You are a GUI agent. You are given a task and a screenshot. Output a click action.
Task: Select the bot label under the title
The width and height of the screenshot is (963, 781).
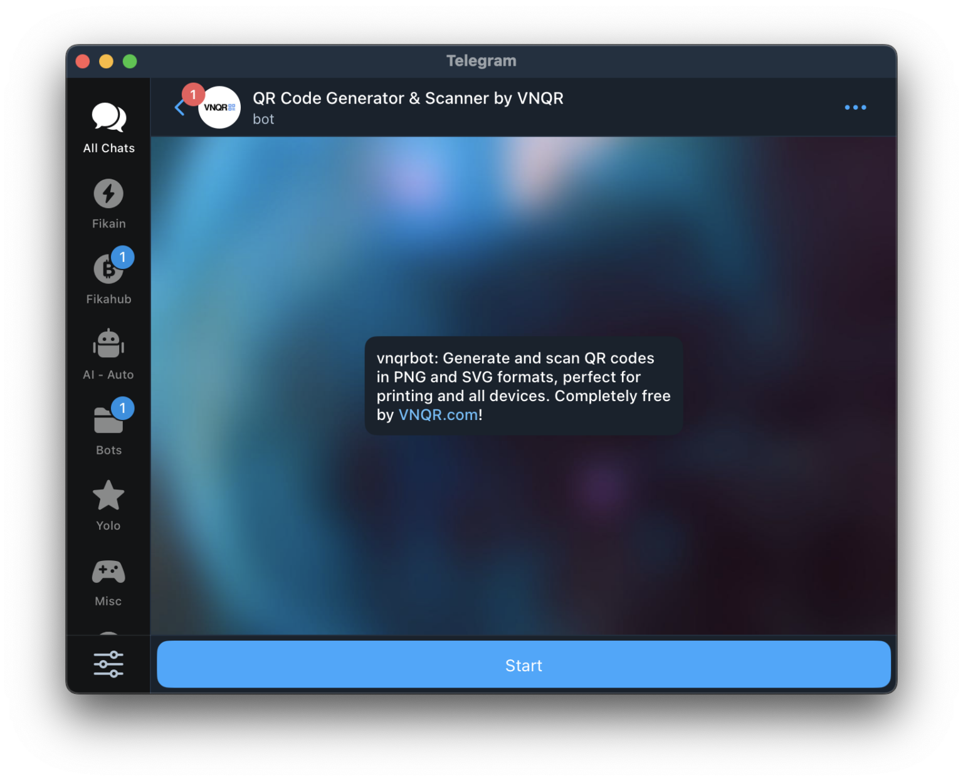(x=263, y=119)
